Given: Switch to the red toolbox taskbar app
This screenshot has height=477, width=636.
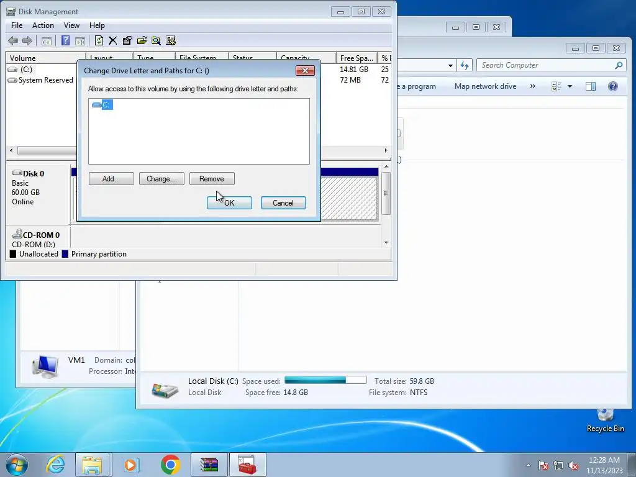Looking at the screenshot, I should point(247,465).
